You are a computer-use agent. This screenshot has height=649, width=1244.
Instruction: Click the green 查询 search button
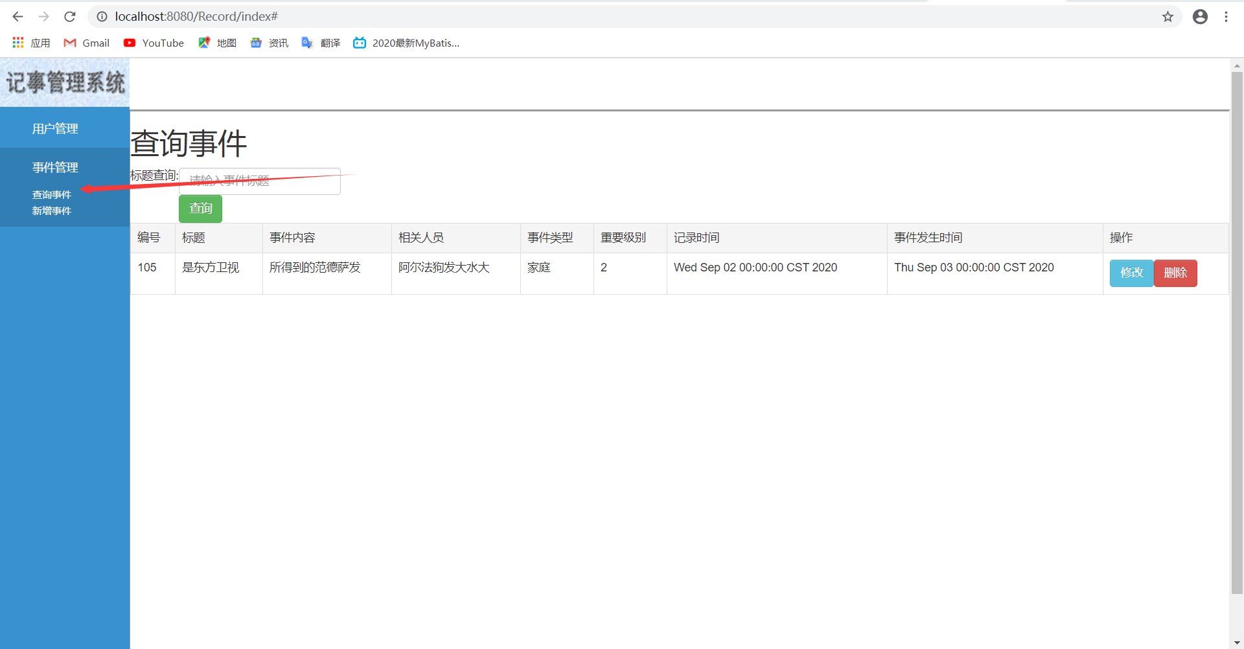[200, 209]
